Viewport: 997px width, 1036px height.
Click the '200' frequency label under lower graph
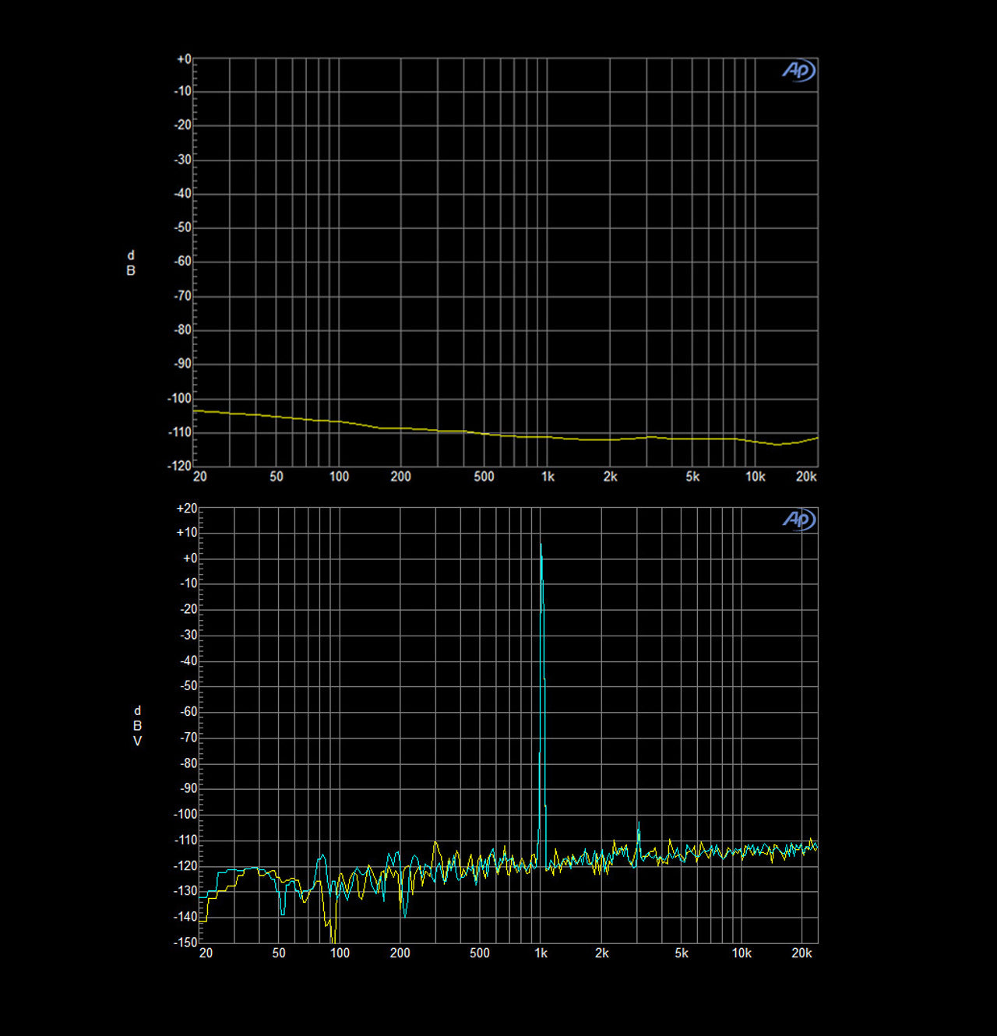click(400, 953)
